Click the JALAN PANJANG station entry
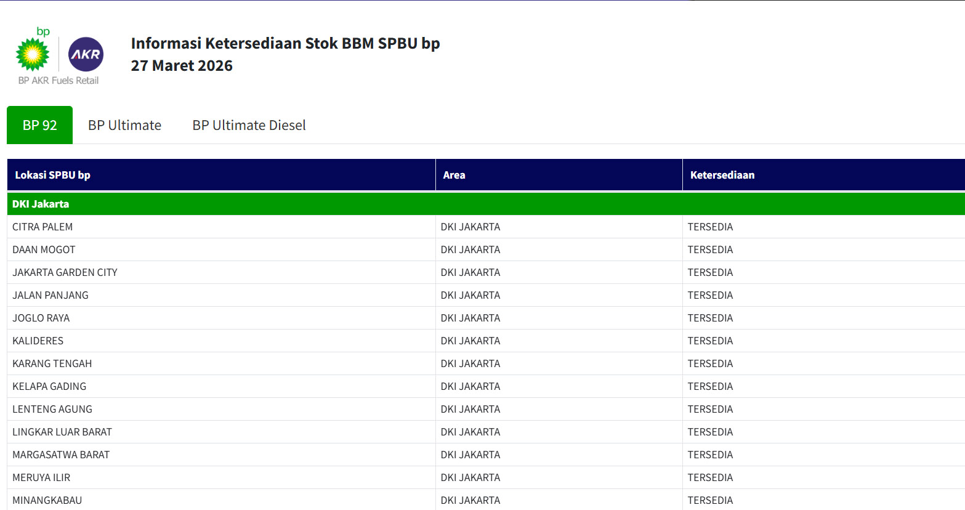 click(50, 296)
